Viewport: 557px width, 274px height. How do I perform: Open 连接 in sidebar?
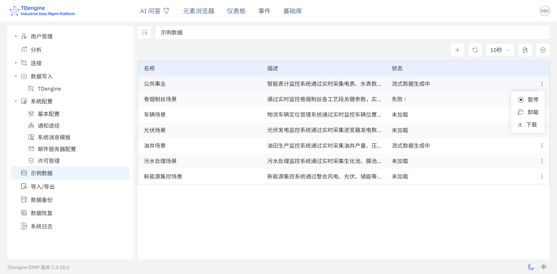coord(36,63)
